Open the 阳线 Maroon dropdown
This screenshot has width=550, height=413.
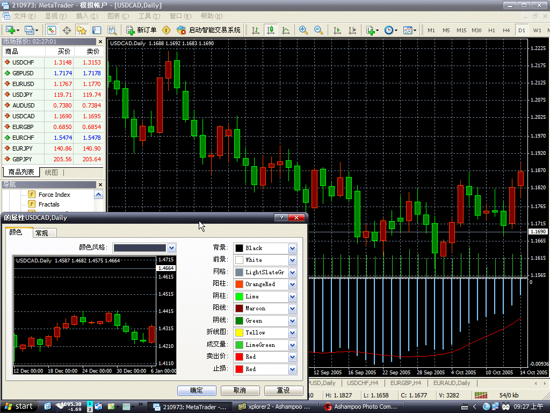click(x=293, y=309)
